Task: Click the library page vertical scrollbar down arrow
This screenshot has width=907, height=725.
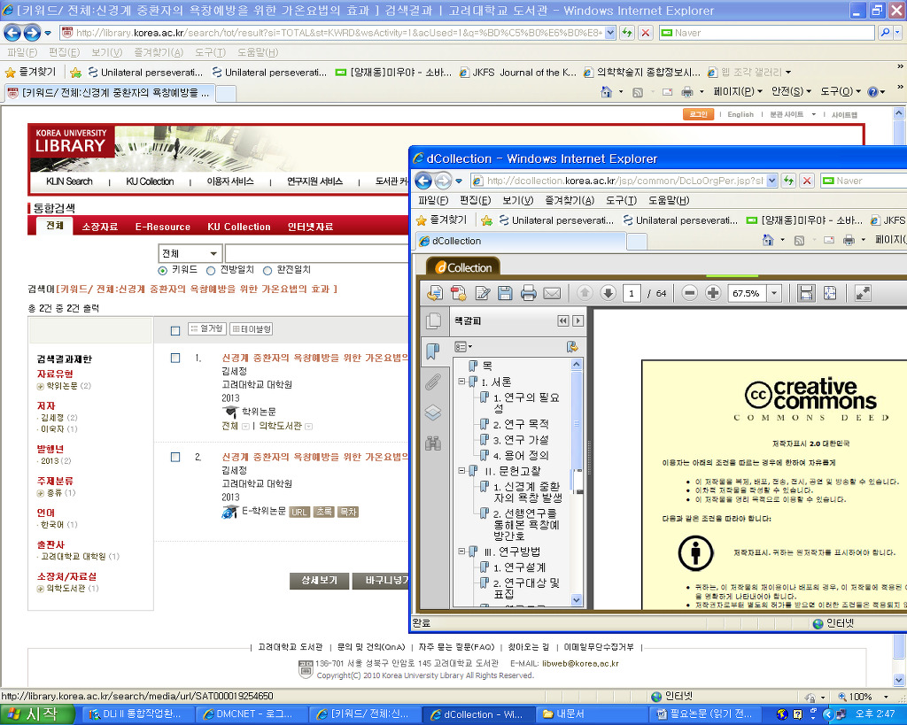Action: (x=898, y=679)
